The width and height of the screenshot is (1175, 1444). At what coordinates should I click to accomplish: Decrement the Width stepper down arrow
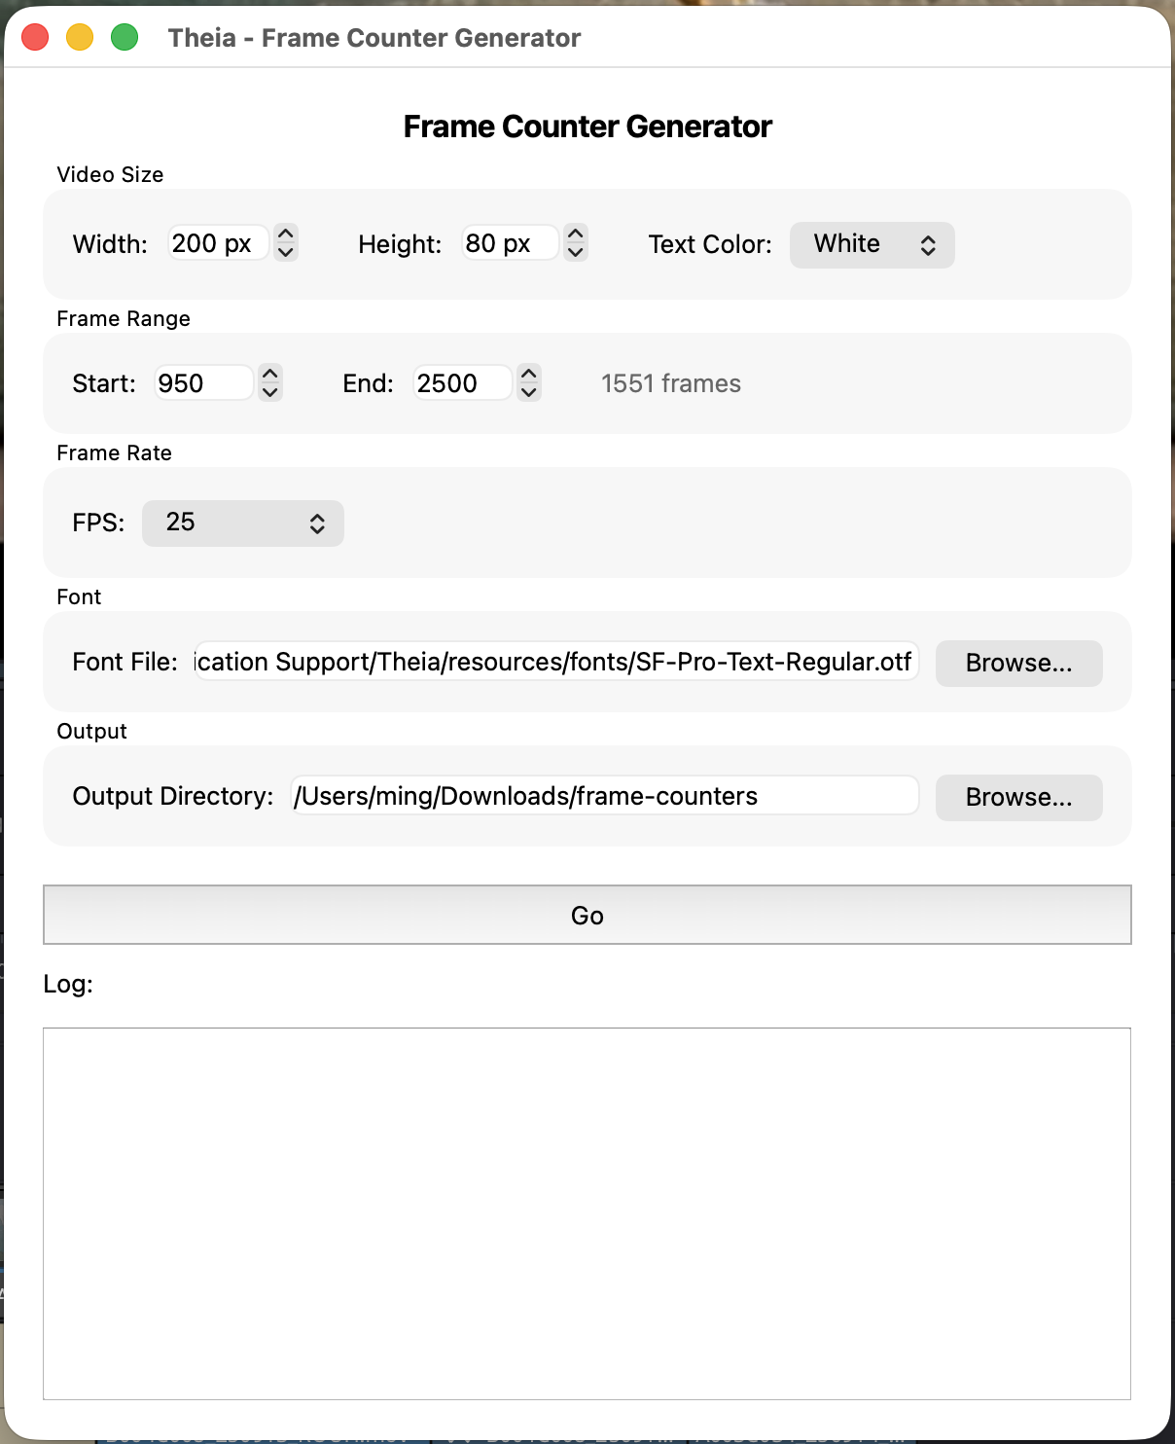point(285,252)
